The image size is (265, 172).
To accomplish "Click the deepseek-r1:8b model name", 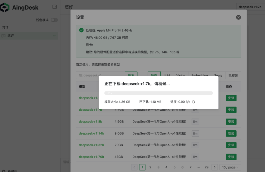I will tap(90, 122).
